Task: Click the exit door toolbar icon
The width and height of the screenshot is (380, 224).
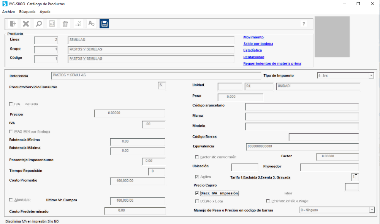Action: (x=13, y=23)
